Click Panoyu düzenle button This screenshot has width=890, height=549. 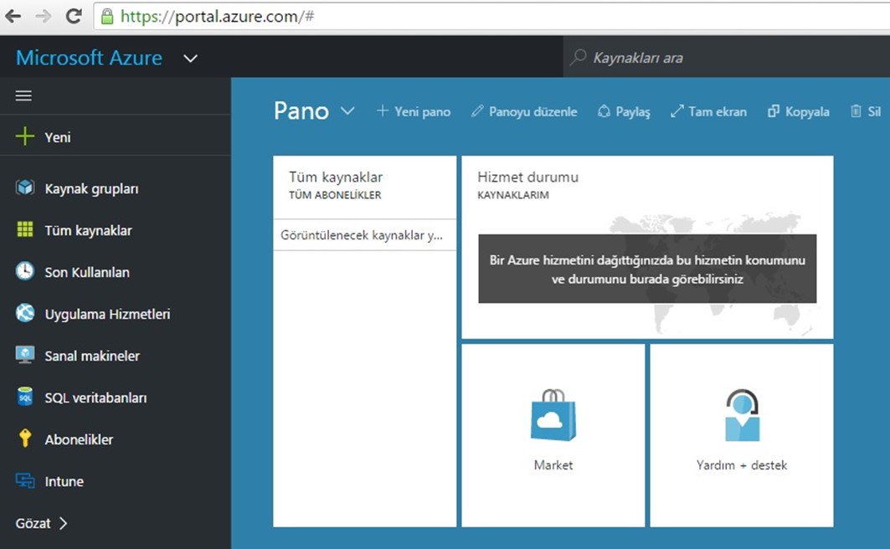tap(524, 112)
